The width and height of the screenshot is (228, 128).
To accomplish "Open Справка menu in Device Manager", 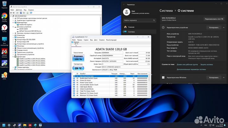I will pyautogui.click(x=31, y=10).
